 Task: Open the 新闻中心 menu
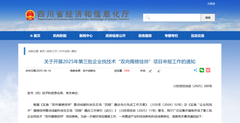click(86, 36)
